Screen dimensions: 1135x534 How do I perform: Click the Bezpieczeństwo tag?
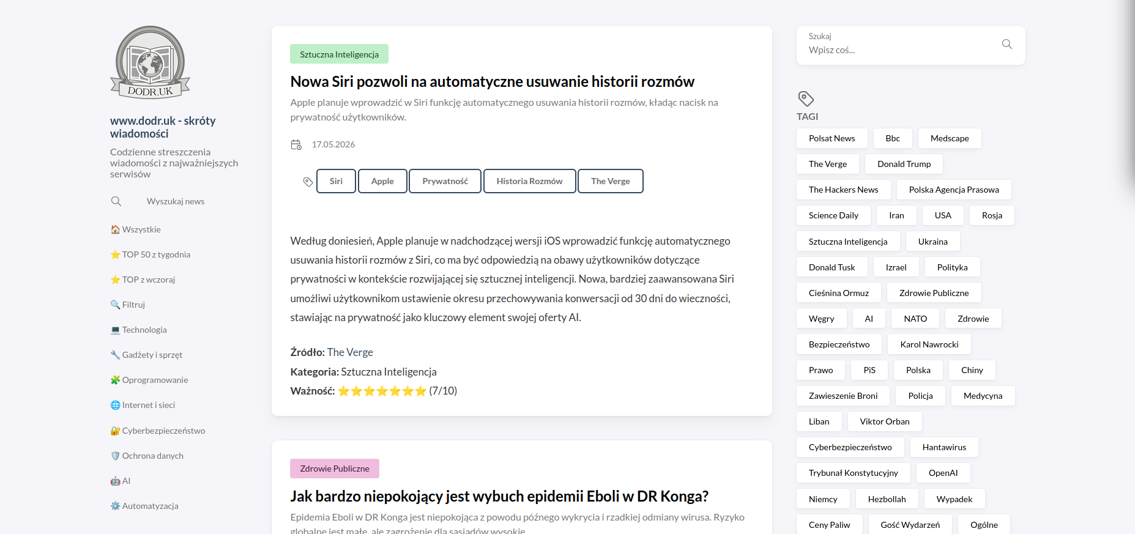coord(839,344)
